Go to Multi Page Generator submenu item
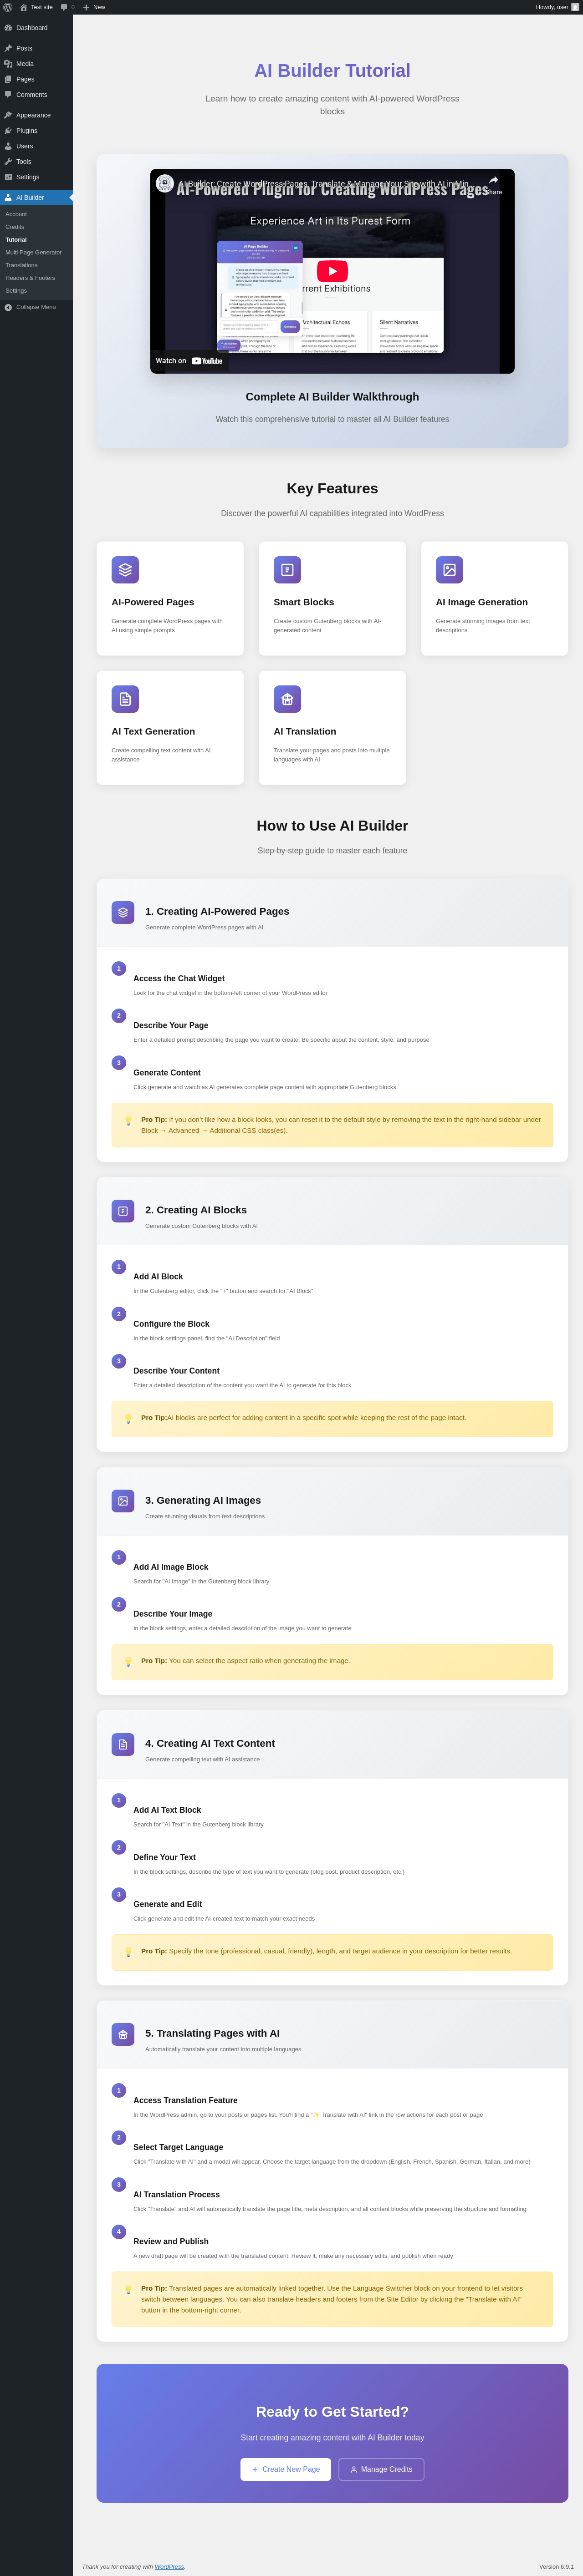This screenshot has width=583, height=2576. coord(33,252)
